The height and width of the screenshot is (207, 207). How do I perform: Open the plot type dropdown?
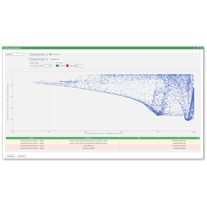(15, 54)
